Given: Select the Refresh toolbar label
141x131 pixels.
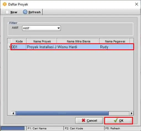Looking at the screenshot, I should [x=35, y=12].
